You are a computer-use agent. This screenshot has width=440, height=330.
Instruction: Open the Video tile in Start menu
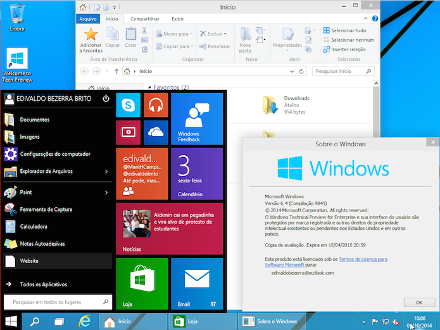pos(129,132)
